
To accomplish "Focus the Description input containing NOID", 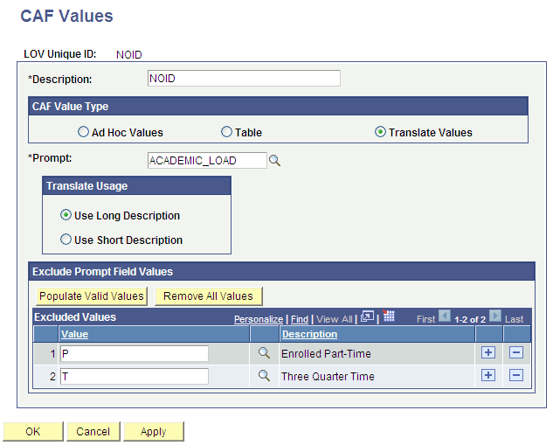I will [x=244, y=79].
